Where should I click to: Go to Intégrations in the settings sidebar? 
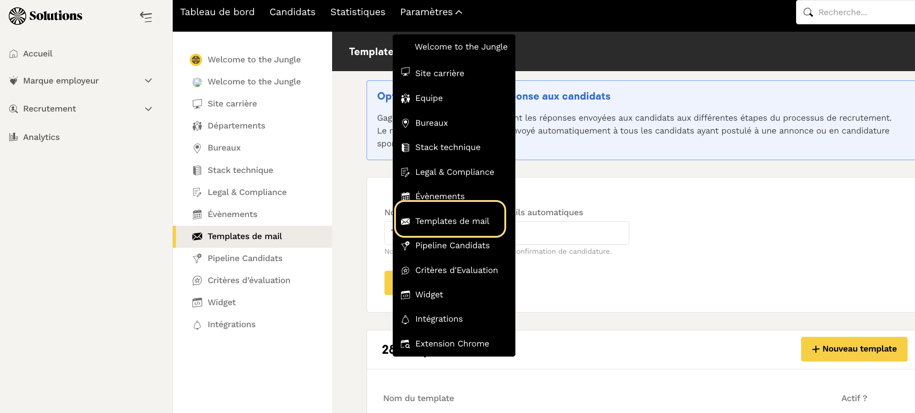coord(231,324)
